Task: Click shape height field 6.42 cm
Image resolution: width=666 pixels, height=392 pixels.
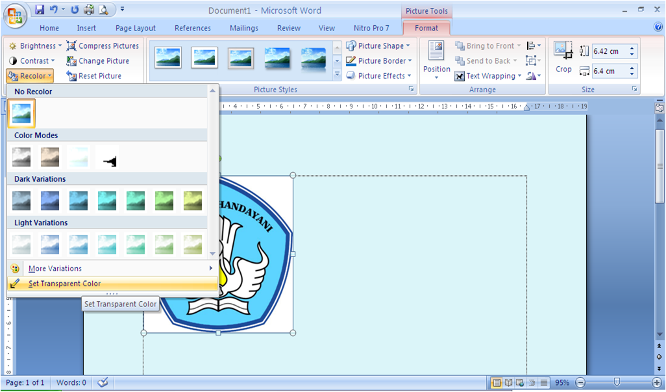Action: [x=610, y=51]
